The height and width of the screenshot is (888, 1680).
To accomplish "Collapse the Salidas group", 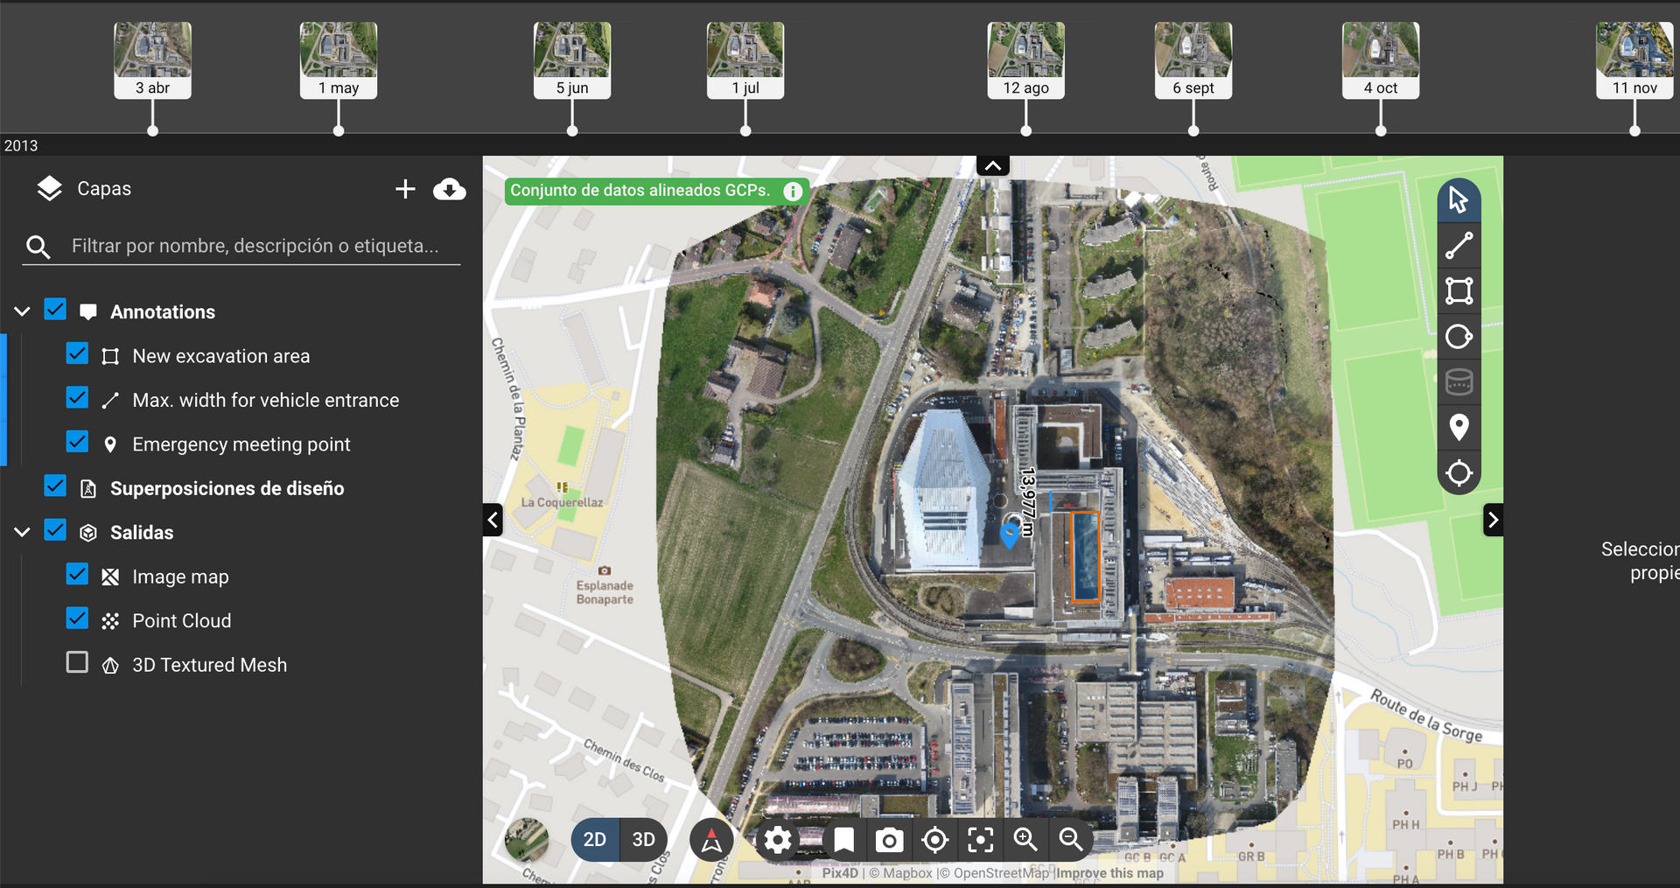I will [23, 532].
